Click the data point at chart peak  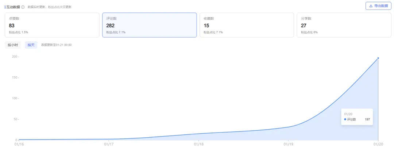click(378, 58)
